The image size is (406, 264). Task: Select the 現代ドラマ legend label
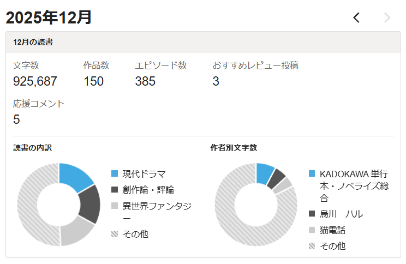pyautogui.click(x=144, y=173)
